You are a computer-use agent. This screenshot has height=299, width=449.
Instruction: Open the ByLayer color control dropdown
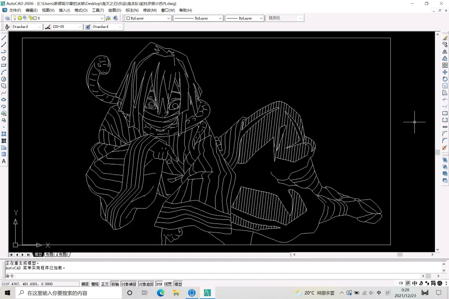168,18
